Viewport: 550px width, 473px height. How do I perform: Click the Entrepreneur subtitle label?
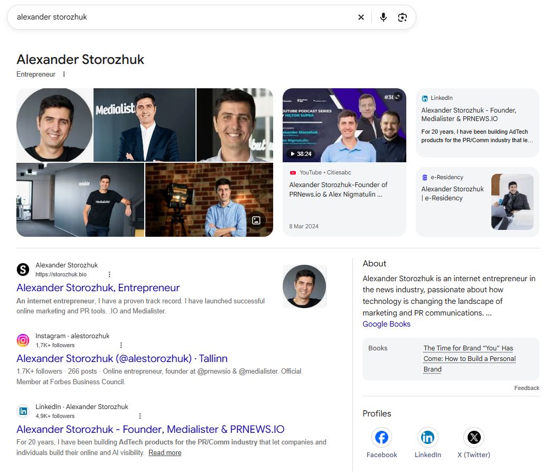point(36,74)
